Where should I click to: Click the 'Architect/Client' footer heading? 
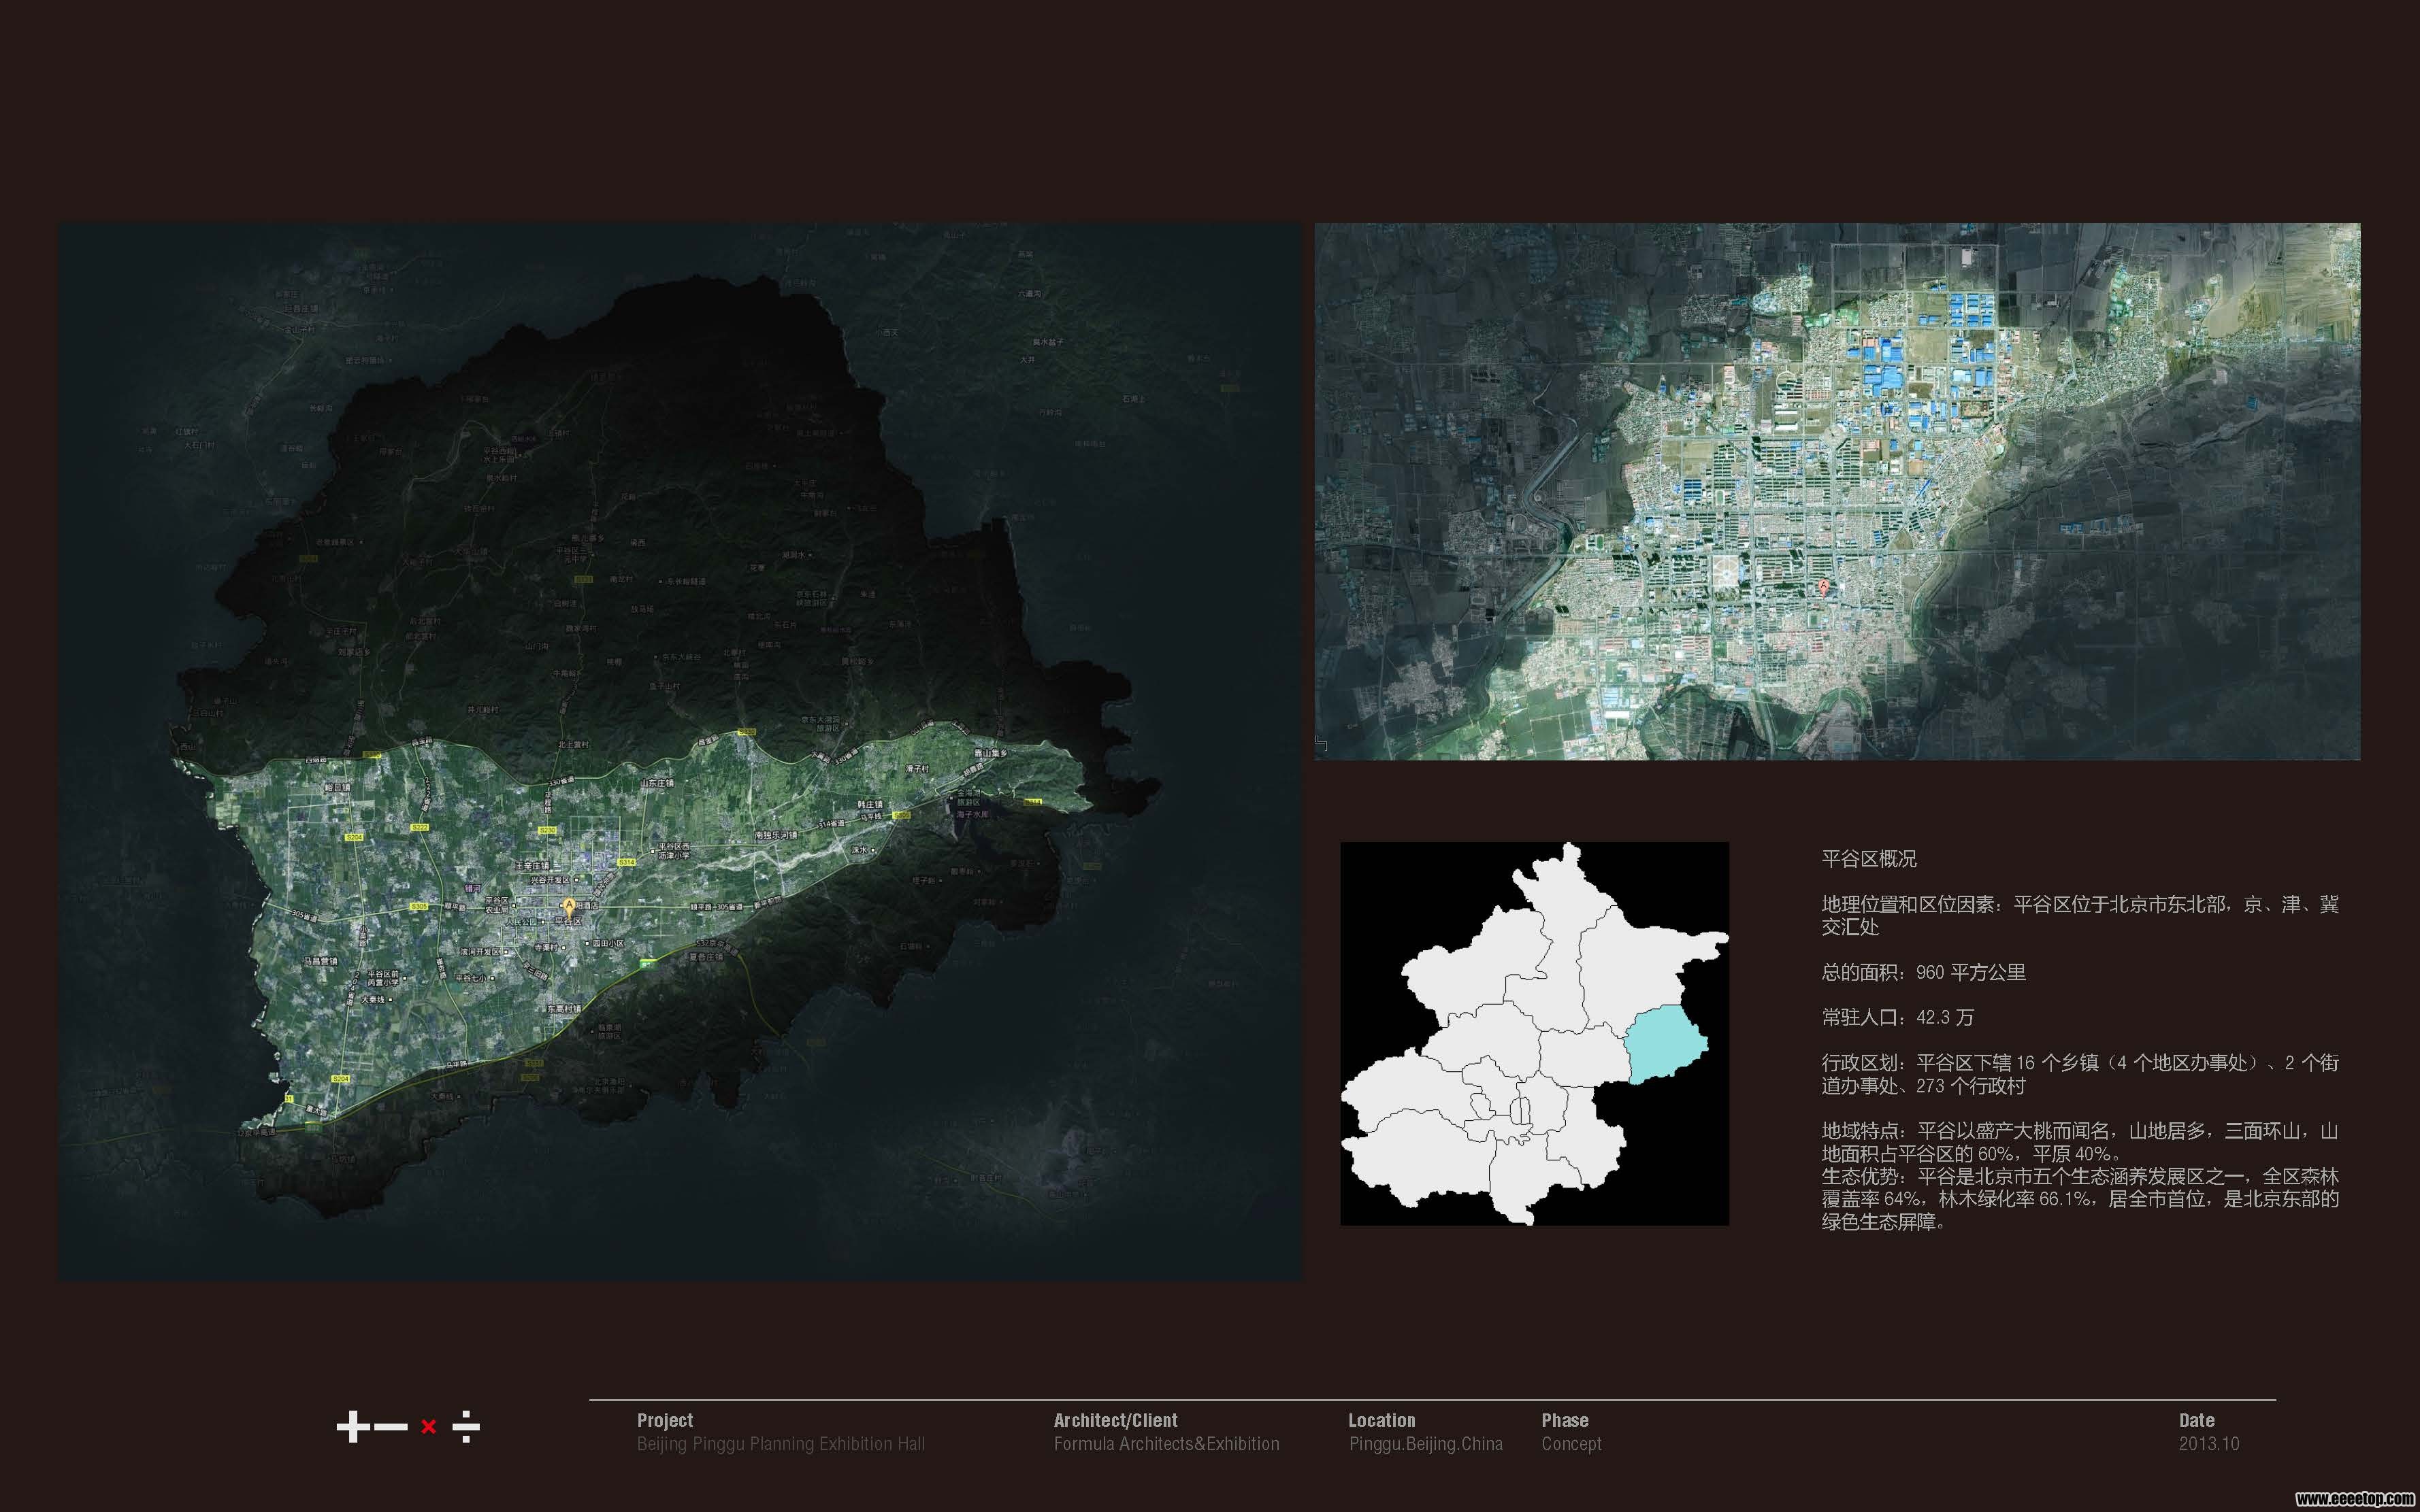1115,1420
